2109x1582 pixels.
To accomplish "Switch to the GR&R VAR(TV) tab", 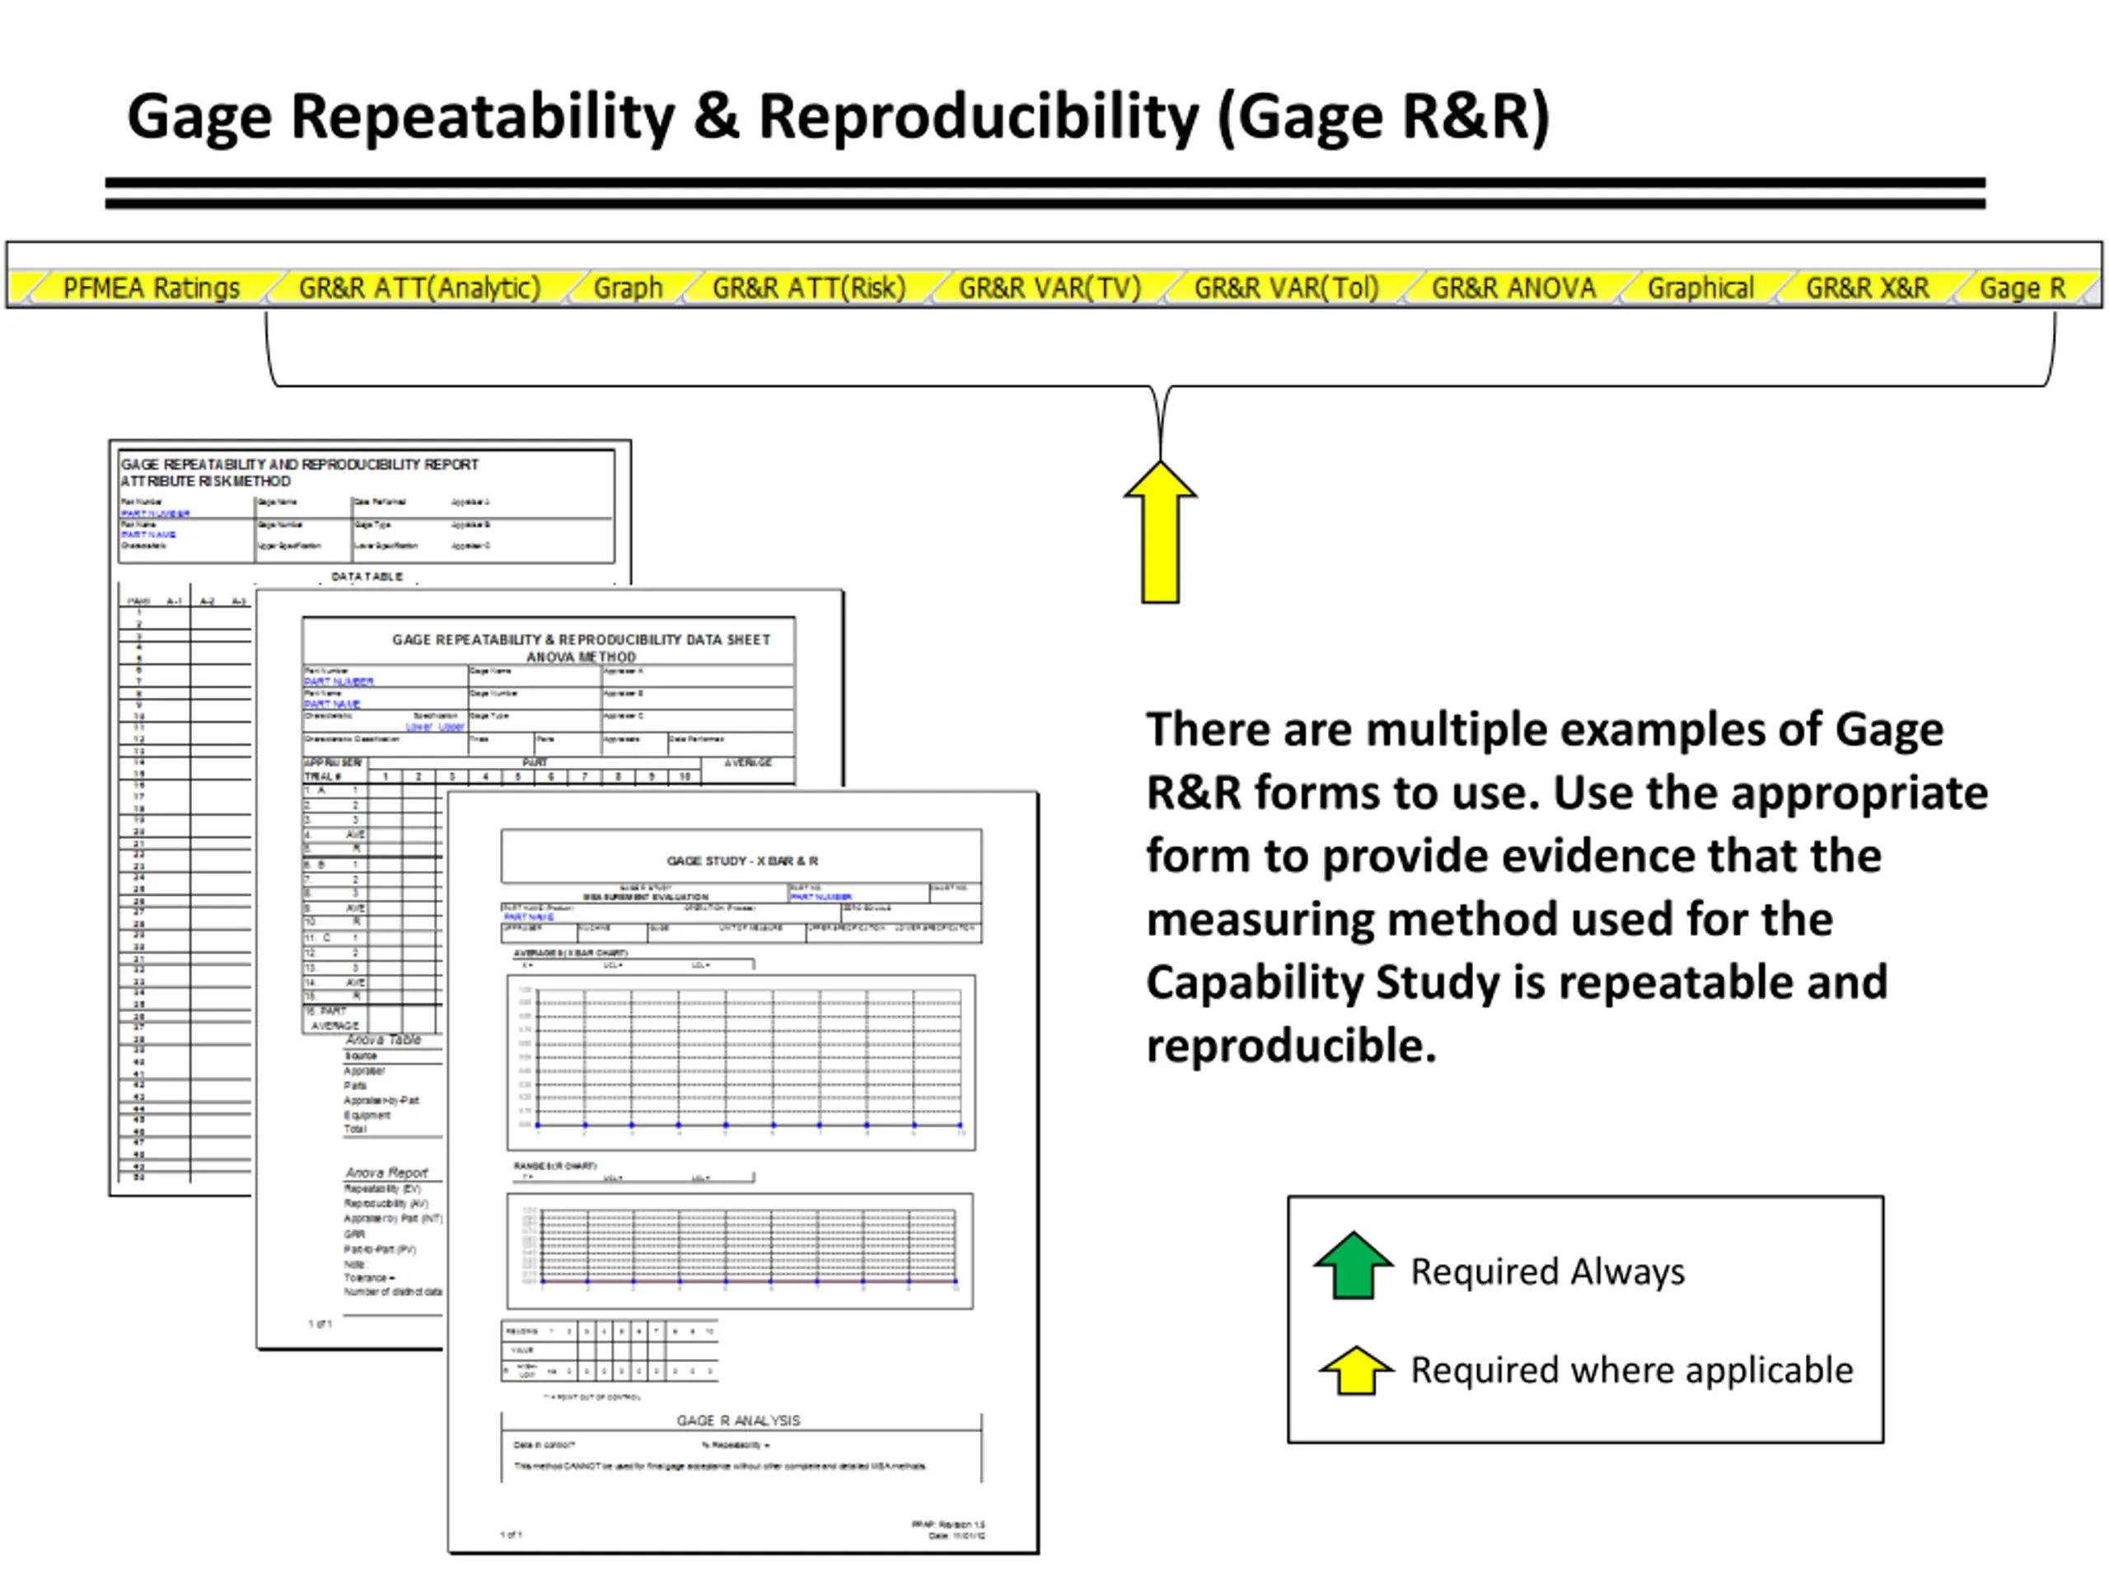I will click(1049, 288).
